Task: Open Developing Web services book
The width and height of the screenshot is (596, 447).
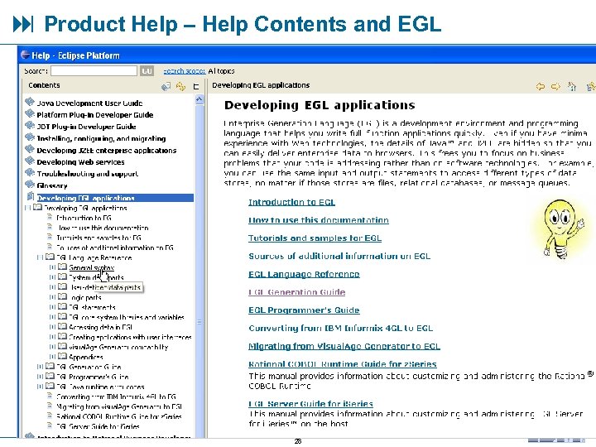Action: coord(80,162)
